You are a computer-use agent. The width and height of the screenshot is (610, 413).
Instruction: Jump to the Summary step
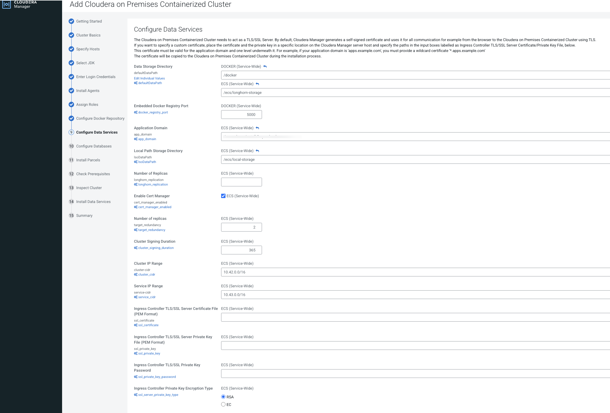coord(84,215)
